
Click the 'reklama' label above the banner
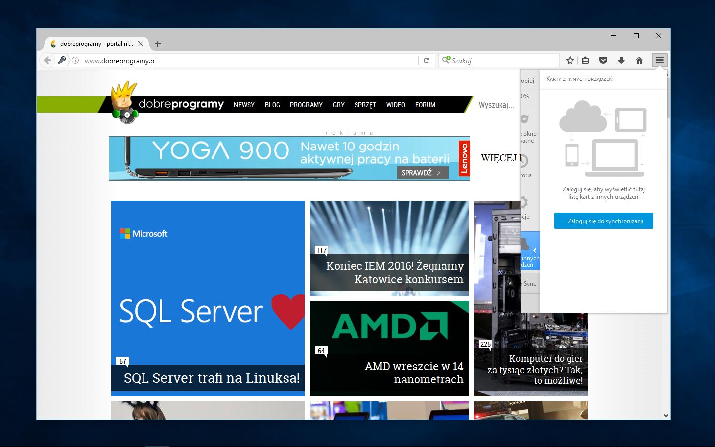(x=349, y=133)
